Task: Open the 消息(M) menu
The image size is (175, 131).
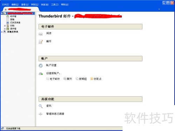Action: pyautogui.click(x=45, y=5)
